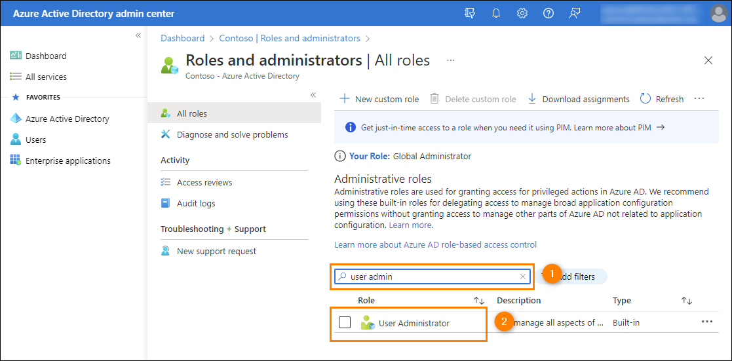
Task: Click New custom role button
Action: coord(379,99)
